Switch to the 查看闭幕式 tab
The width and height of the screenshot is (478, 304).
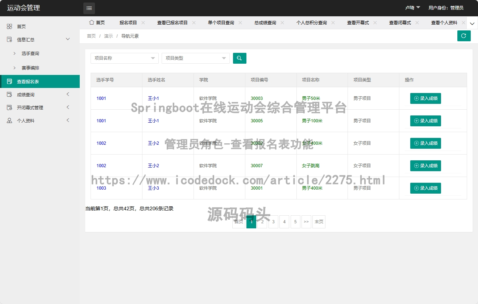click(x=400, y=22)
